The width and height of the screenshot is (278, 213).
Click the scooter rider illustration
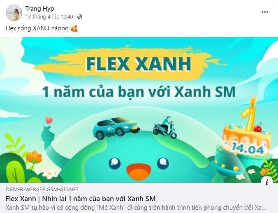click(165, 127)
